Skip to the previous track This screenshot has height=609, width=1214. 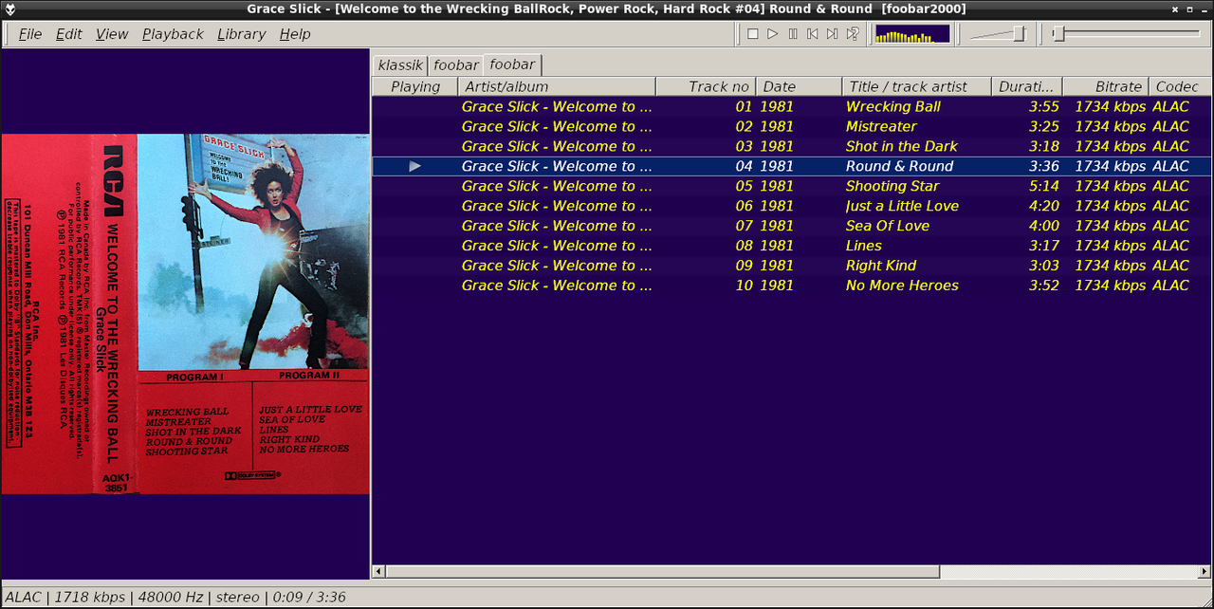pyautogui.click(x=813, y=34)
